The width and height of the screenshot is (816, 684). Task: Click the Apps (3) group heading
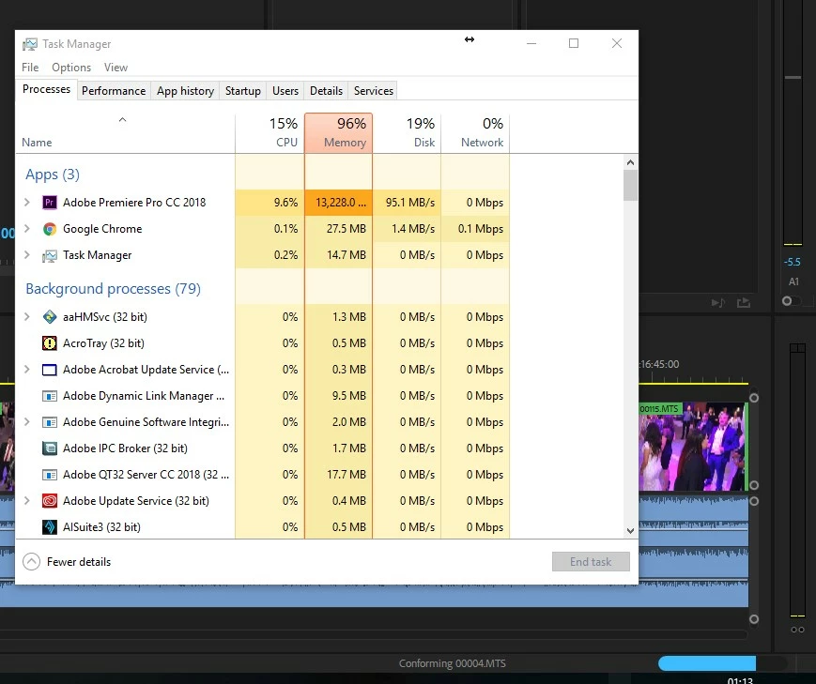53,175
